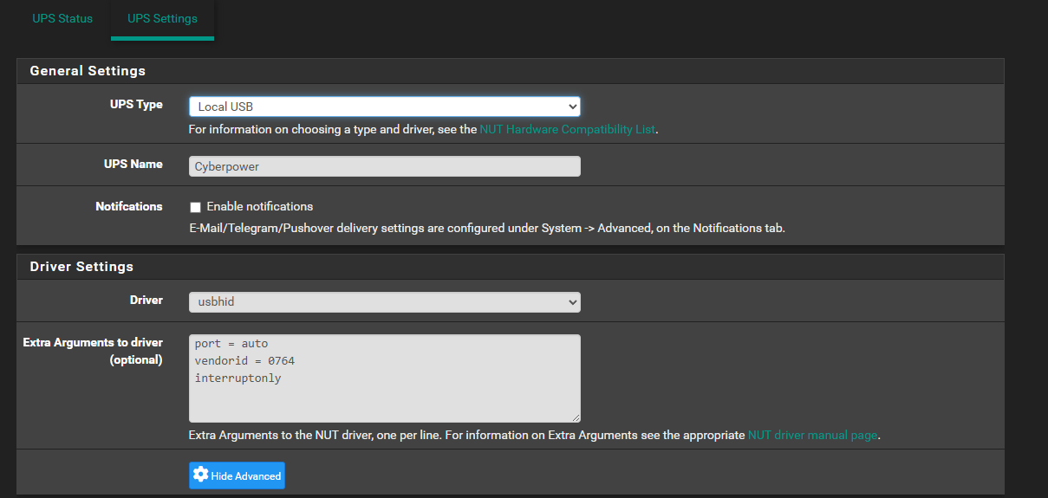Click the 'Extra Arguments to driver' label
The image size is (1048, 498).
[x=93, y=343]
